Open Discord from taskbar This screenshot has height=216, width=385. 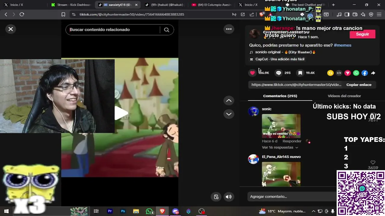[x=175, y=211]
